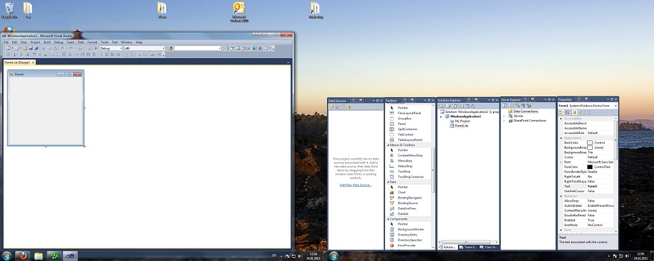Click the Save All icon in the Visual Studio toolbar
The height and width of the screenshot is (261, 654).
(36, 48)
